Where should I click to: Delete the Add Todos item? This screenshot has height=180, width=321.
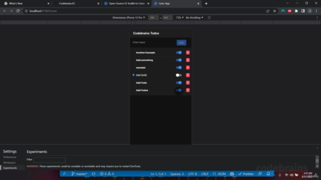188,90
